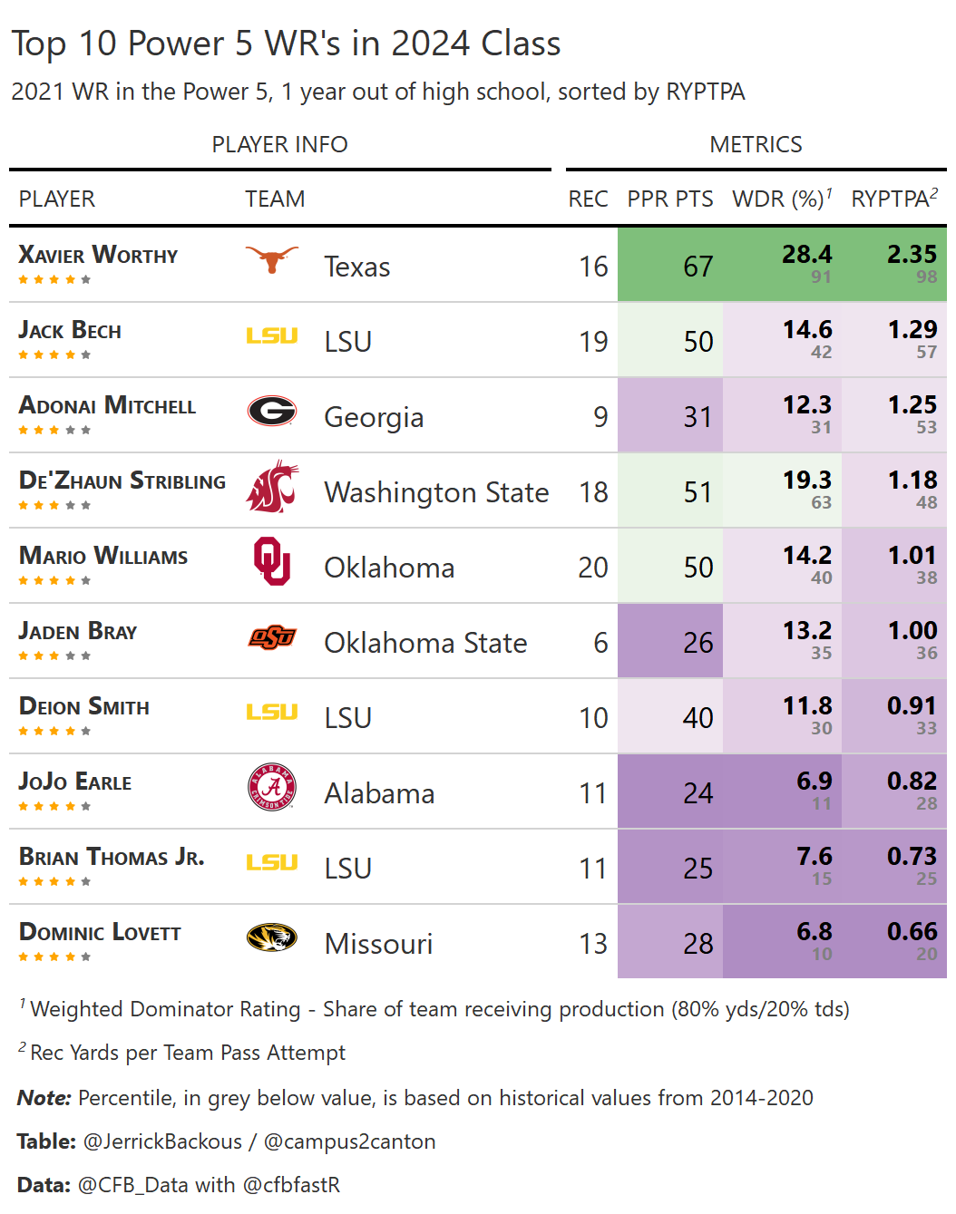The image size is (956, 1214).
Task: Click the Texas Longhorns logo
Action: tap(272, 260)
